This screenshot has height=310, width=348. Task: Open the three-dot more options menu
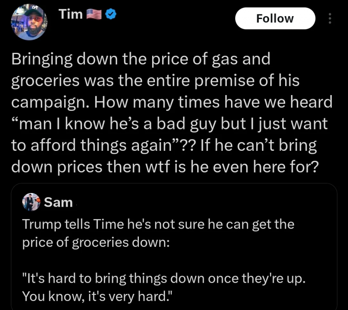(x=329, y=19)
